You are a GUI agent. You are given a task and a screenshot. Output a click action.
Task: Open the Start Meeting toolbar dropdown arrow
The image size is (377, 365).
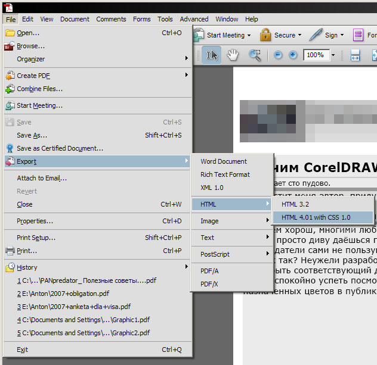pyautogui.click(x=249, y=35)
